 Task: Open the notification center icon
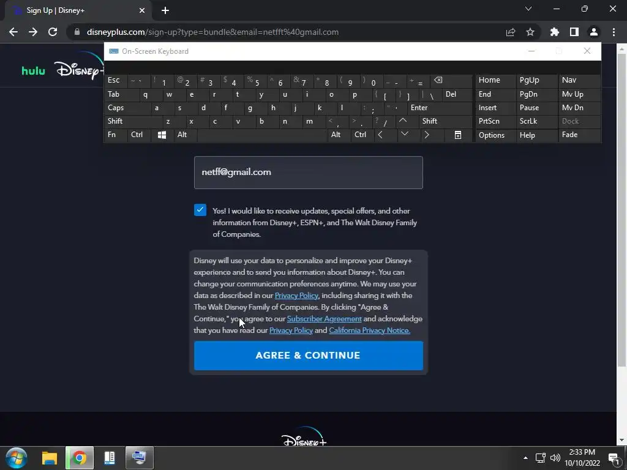click(x=614, y=458)
